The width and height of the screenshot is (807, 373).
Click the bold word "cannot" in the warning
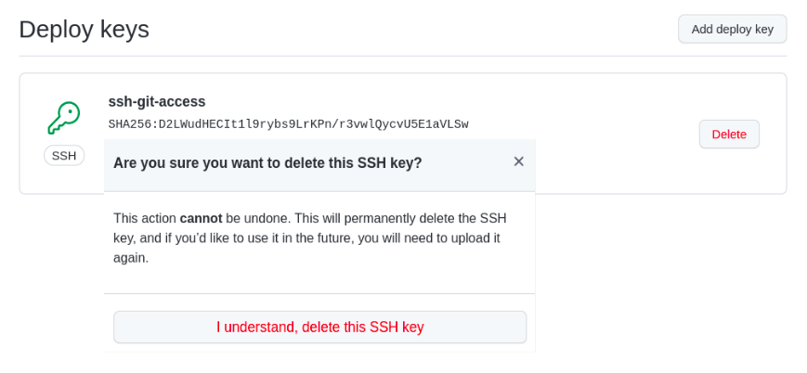click(x=201, y=218)
